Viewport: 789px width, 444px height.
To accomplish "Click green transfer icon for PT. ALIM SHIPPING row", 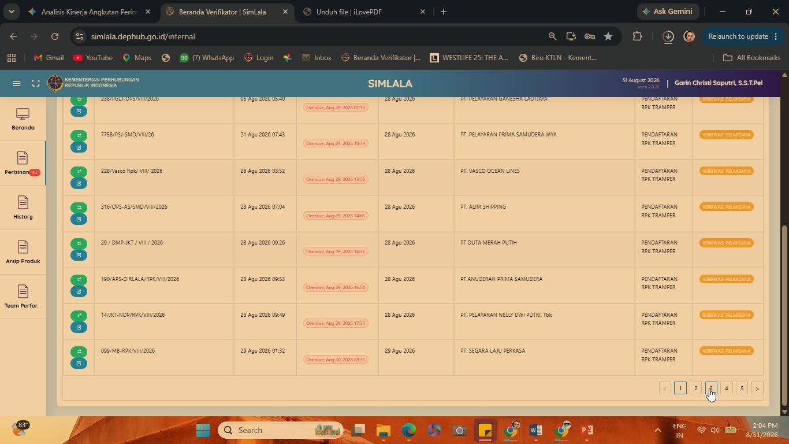I will [x=79, y=207].
